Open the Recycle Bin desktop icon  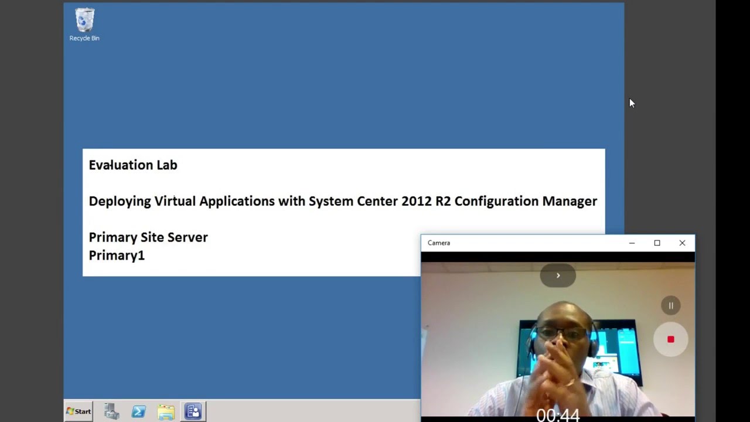click(x=84, y=25)
